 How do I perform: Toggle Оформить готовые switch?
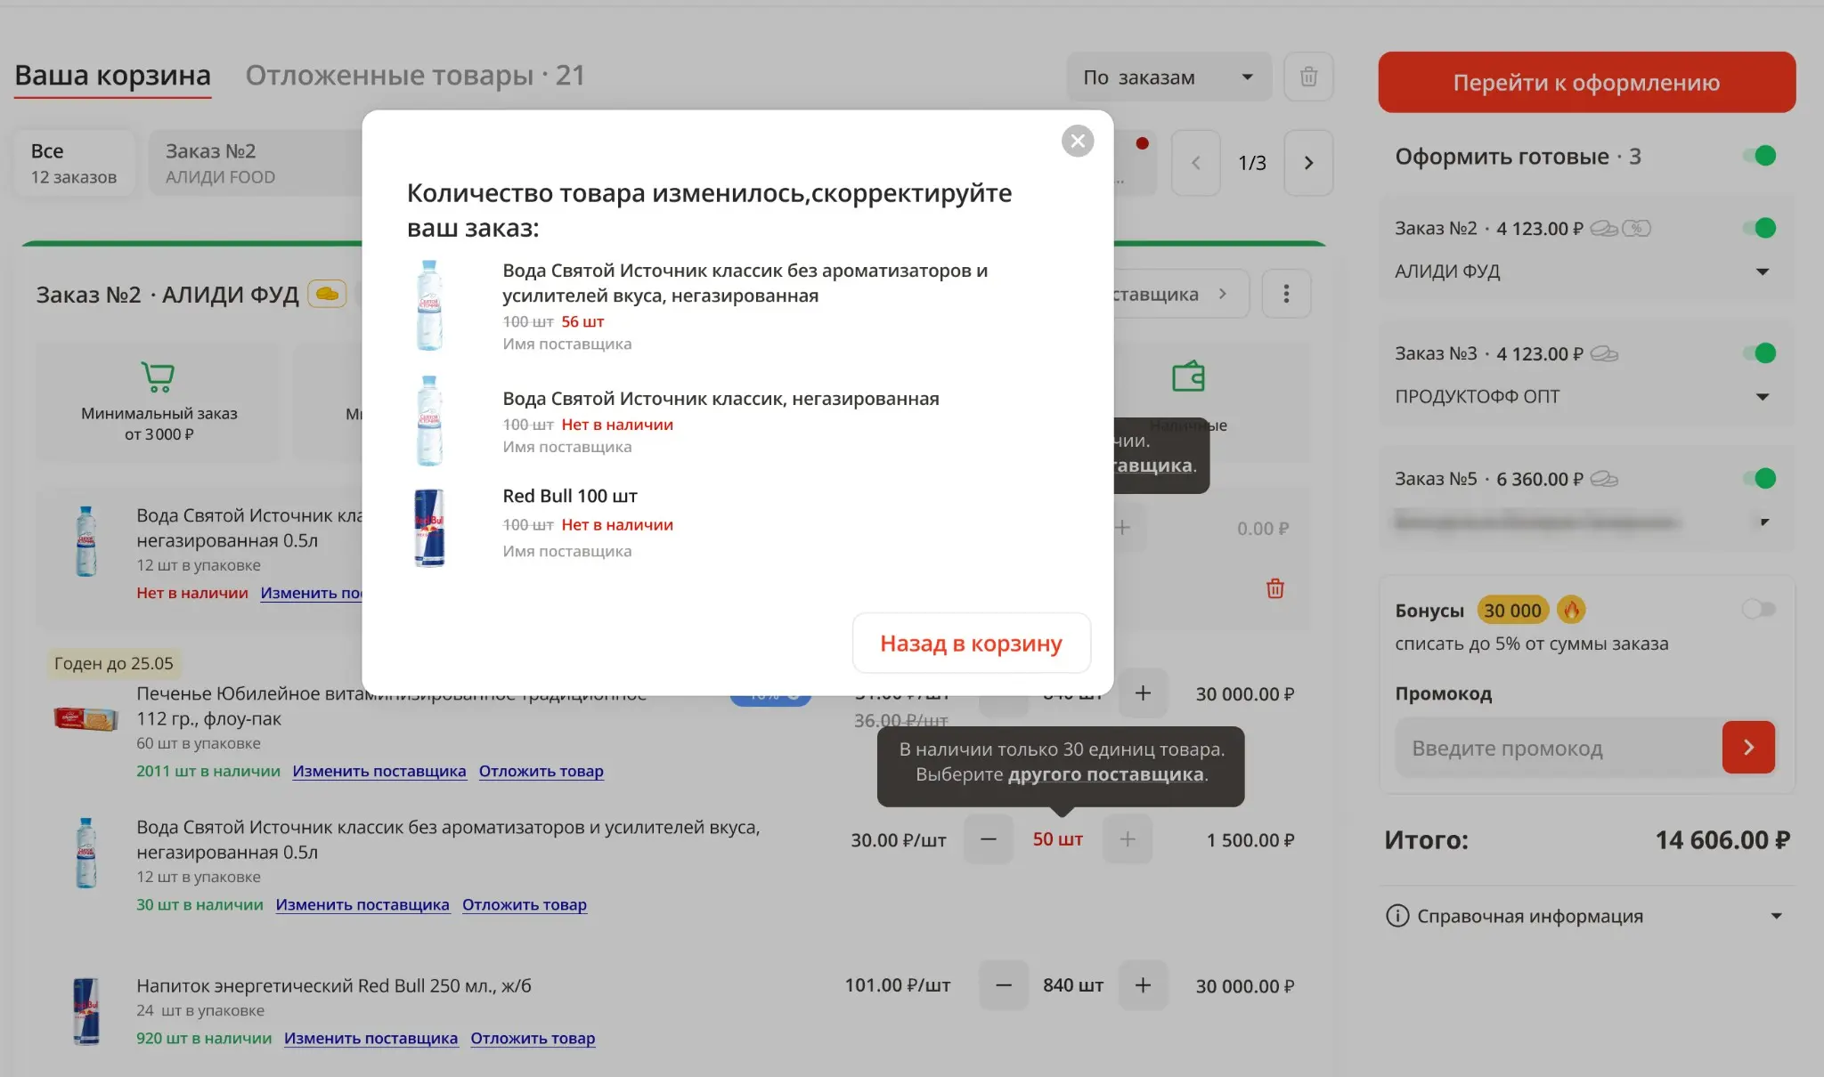tap(1760, 156)
